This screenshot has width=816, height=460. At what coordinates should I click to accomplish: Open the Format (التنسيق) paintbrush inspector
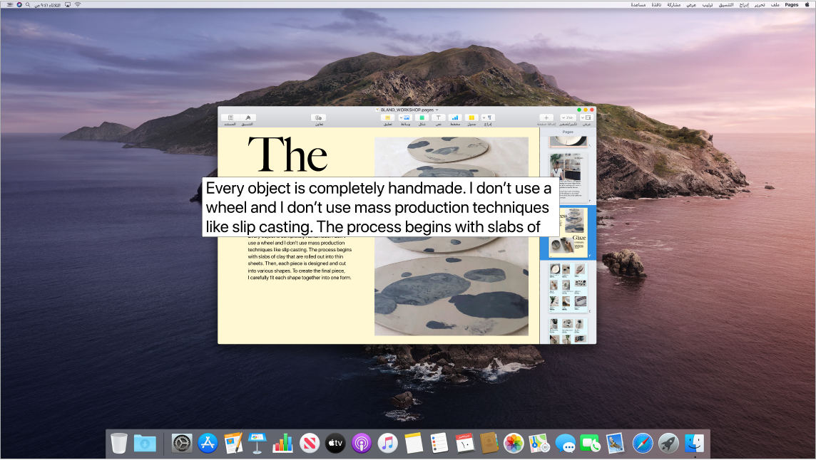(248, 117)
